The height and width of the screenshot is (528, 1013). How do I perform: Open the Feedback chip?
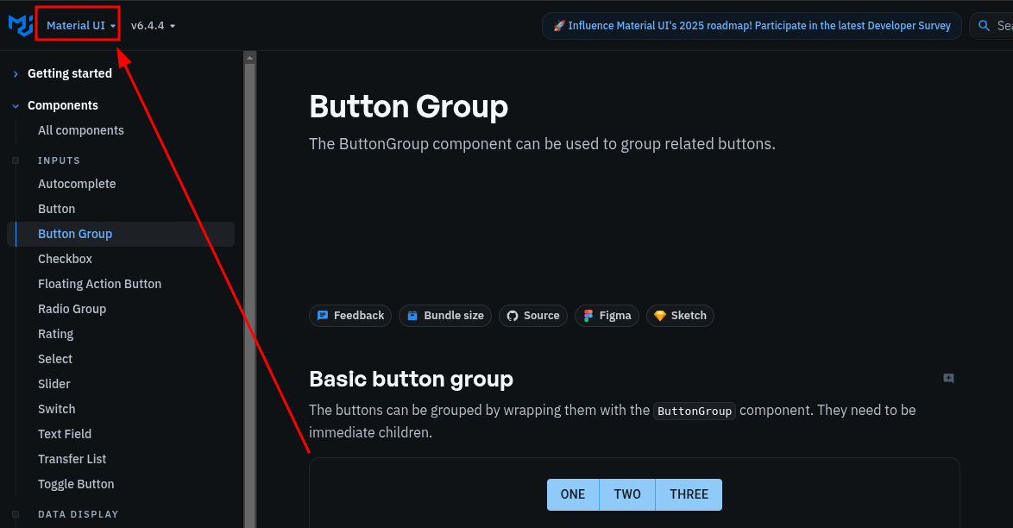[350, 316]
